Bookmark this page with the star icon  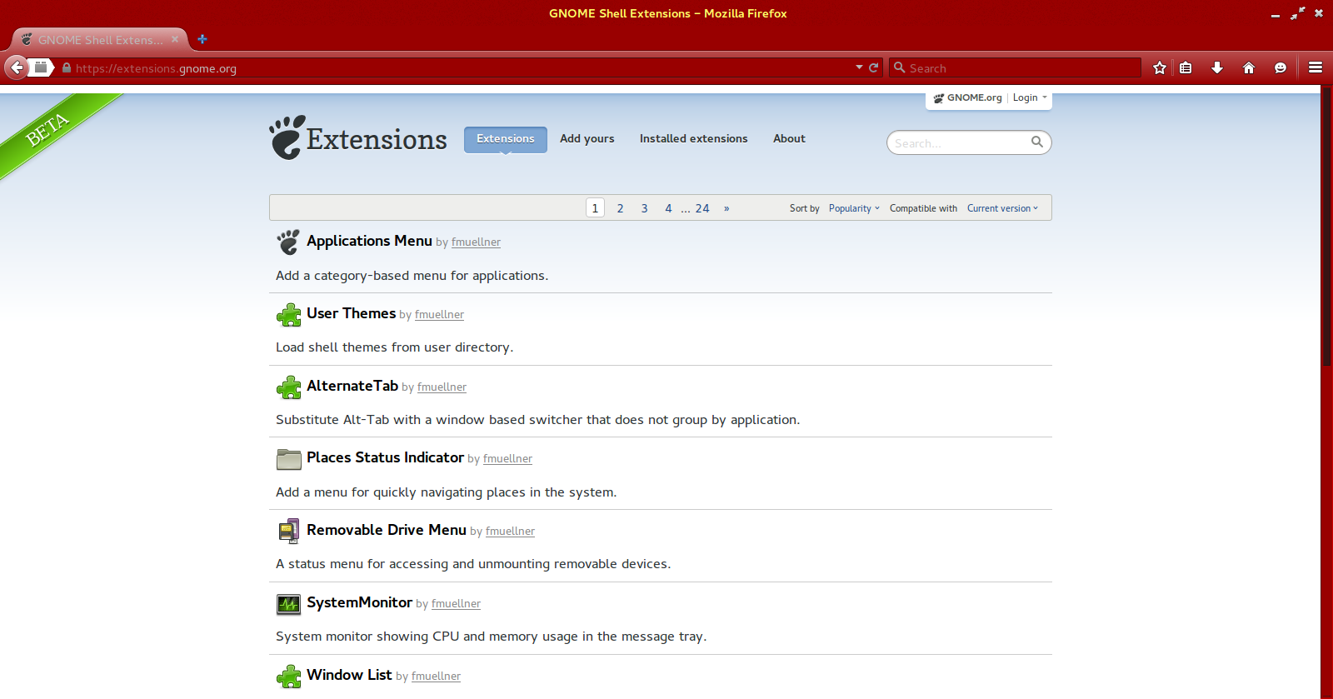click(1160, 67)
